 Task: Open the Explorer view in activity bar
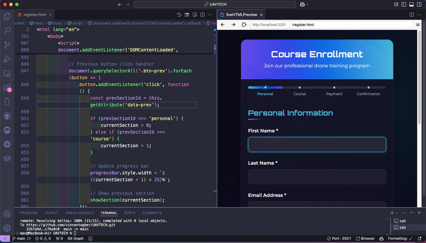click(x=7, y=16)
